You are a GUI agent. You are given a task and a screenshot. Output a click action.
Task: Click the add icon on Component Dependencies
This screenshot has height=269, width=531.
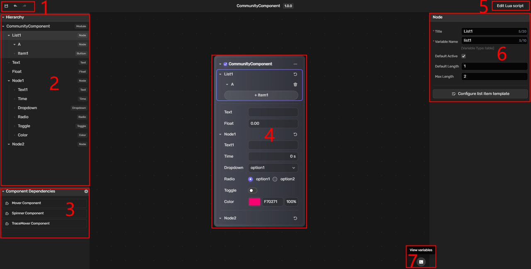[x=86, y=191]
